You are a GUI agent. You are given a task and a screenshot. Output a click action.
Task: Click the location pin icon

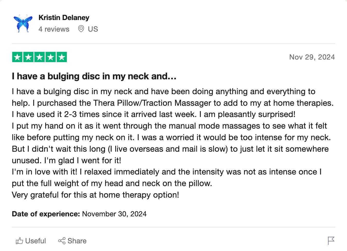point(81,29)
